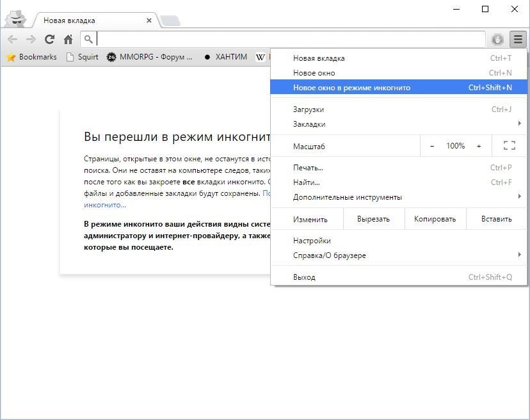Click the search magnifier in the address bar
Screen dimensions: 530x420
(89, 39)
